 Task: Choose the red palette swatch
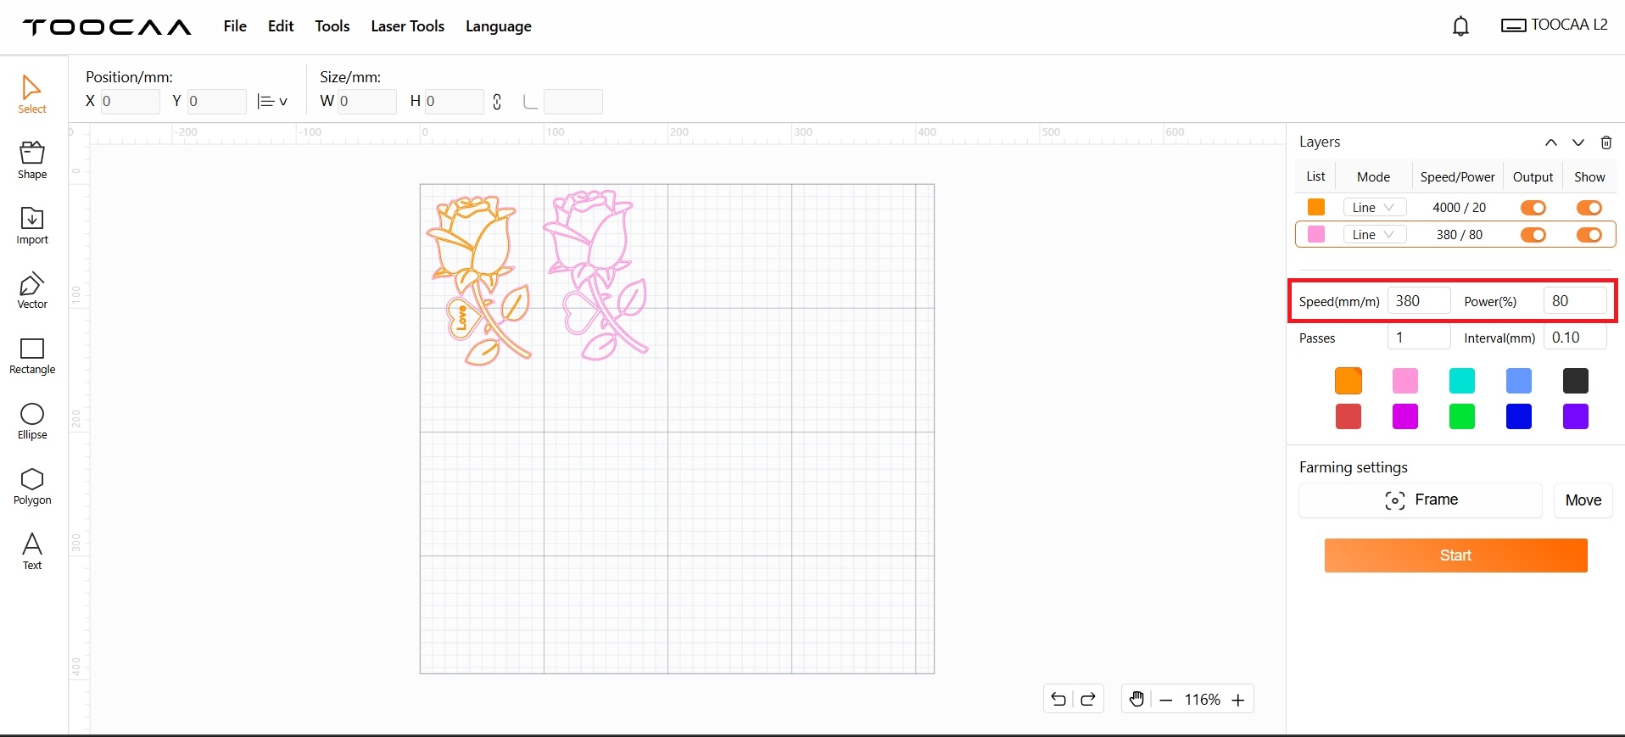(x=1349, y=416)
